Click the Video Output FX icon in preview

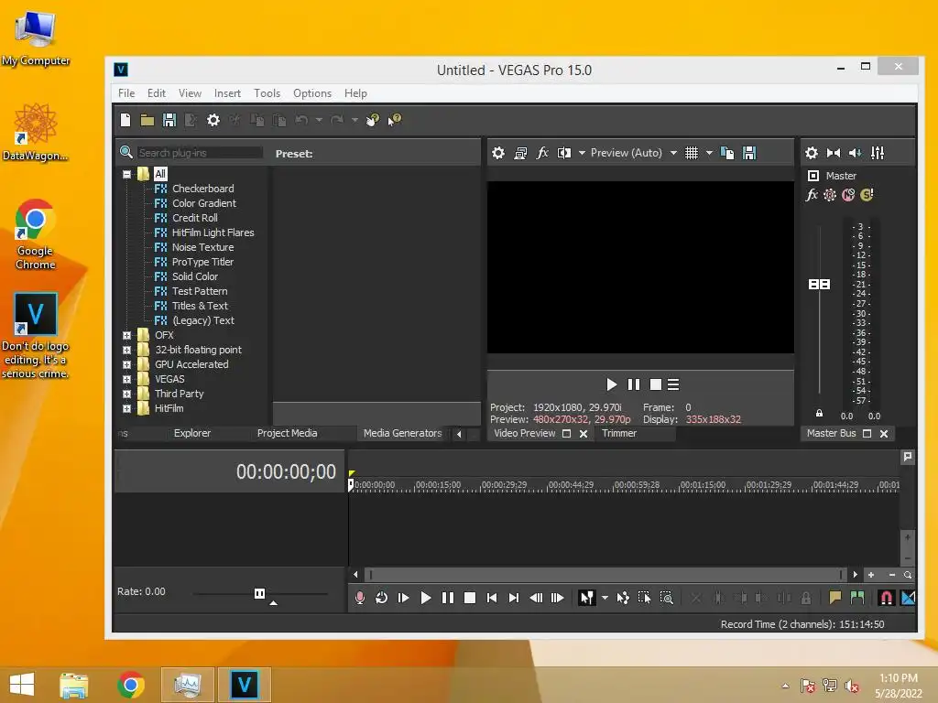click(x=542, y=153)
